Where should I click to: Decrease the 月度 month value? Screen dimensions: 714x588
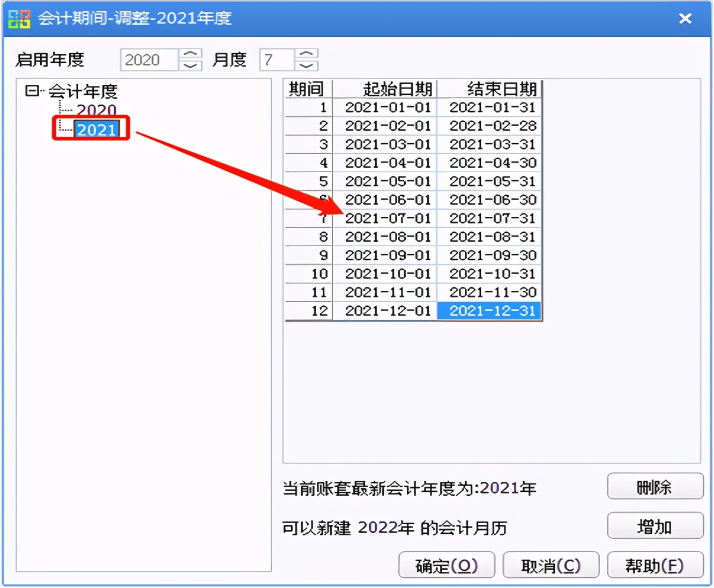[x=307, y=65]
